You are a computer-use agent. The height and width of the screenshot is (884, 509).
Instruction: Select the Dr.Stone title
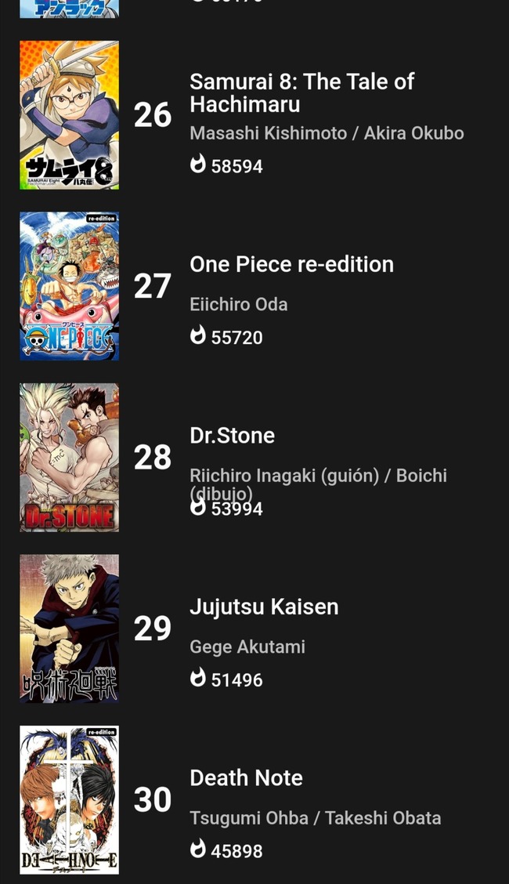[232, 436]
